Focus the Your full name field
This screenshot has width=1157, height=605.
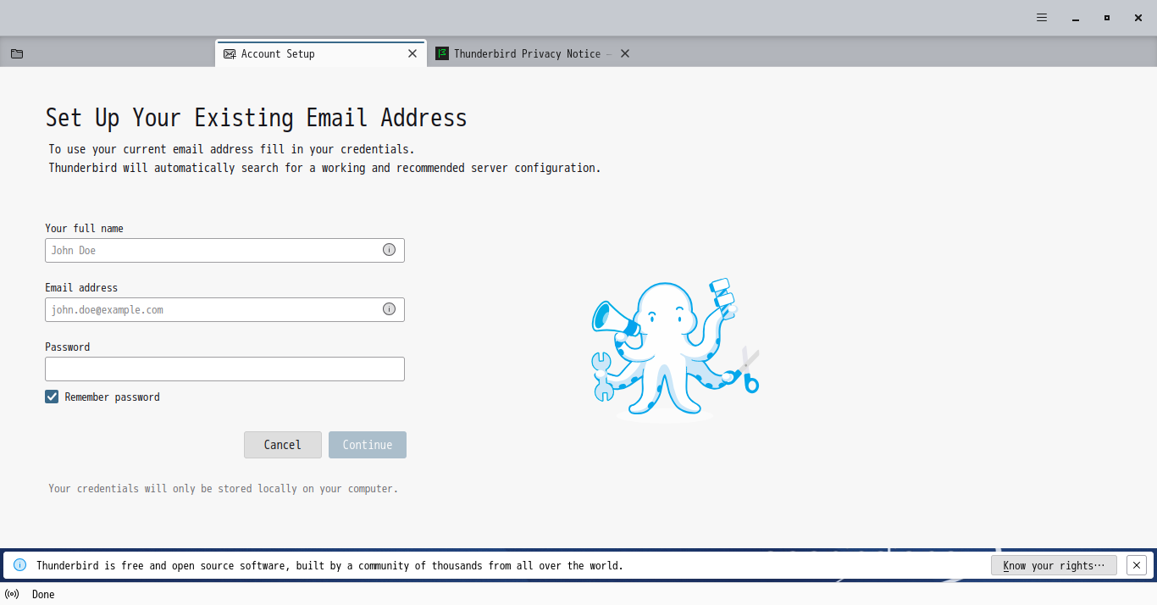click(224, 250)
